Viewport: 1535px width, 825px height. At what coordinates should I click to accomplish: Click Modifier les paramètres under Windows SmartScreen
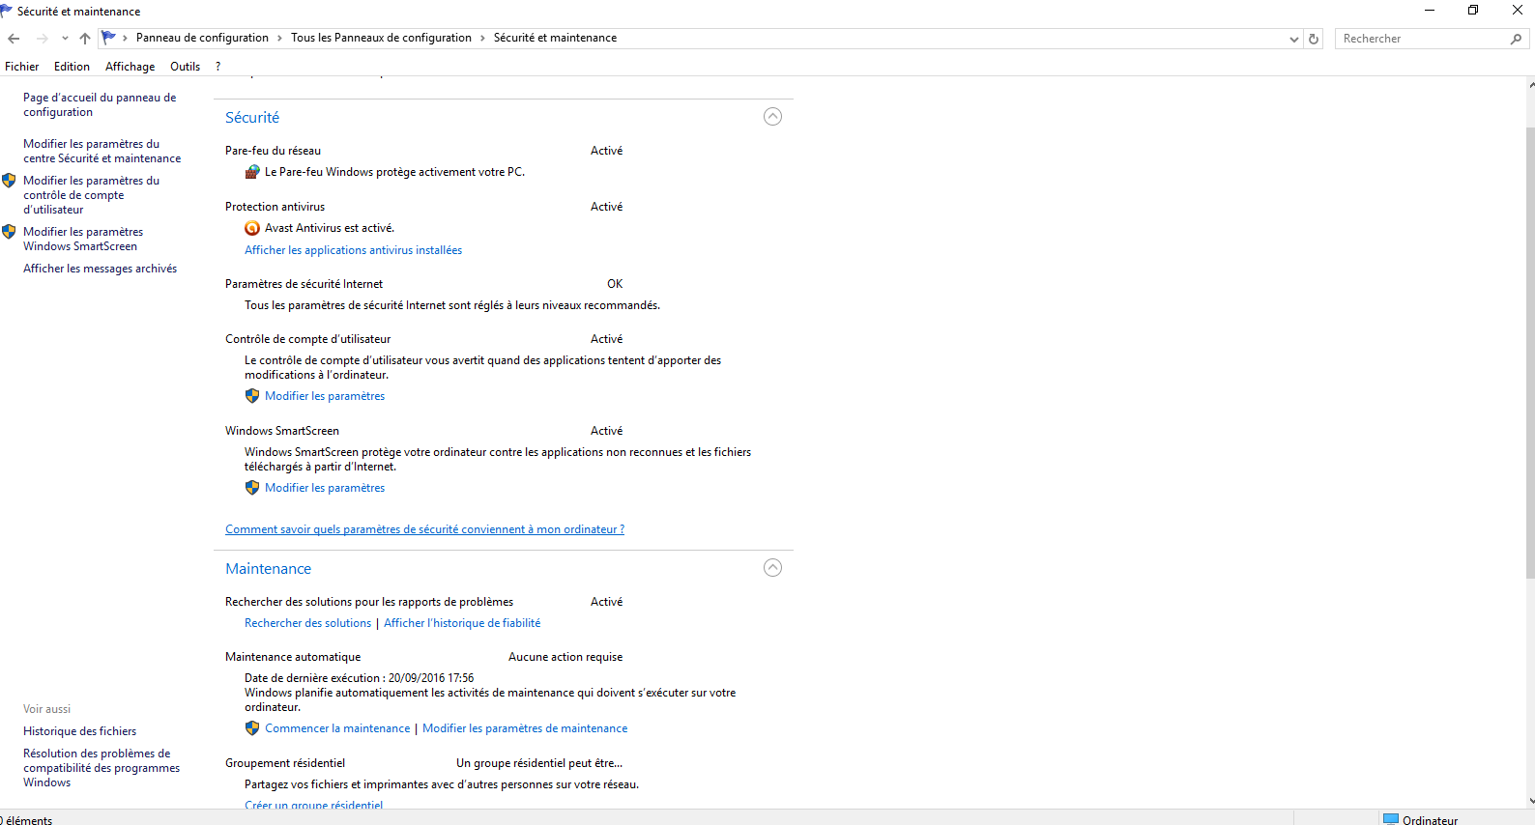click(325, 488)
